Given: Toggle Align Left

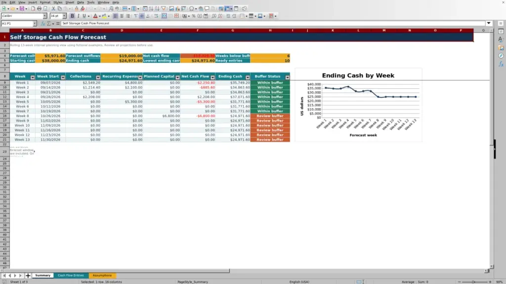Looking at the screenshot, I should click(x=115, y=16).
